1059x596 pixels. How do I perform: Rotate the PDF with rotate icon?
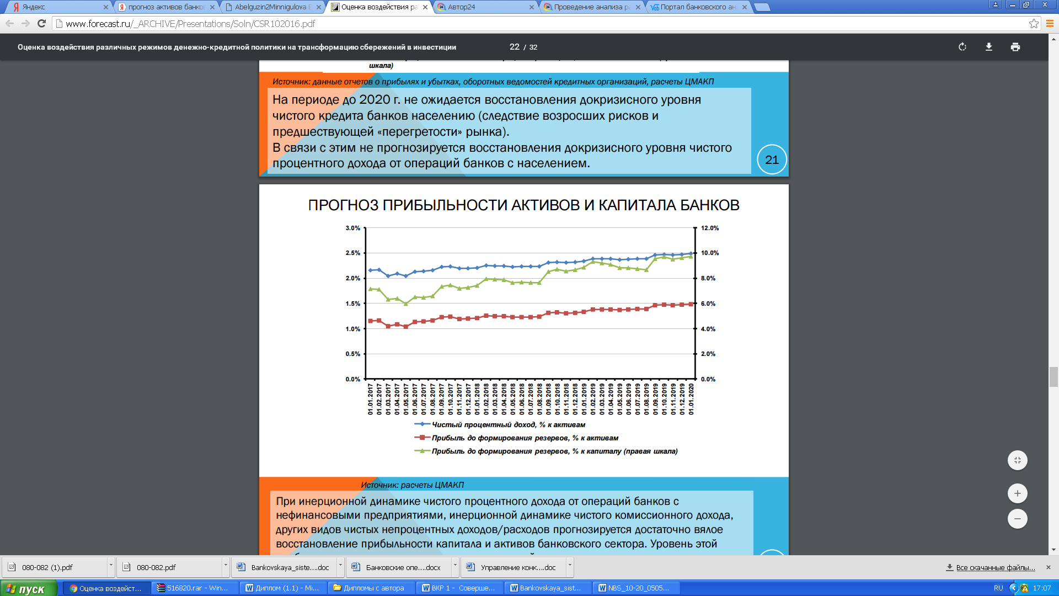coord(962,47)
